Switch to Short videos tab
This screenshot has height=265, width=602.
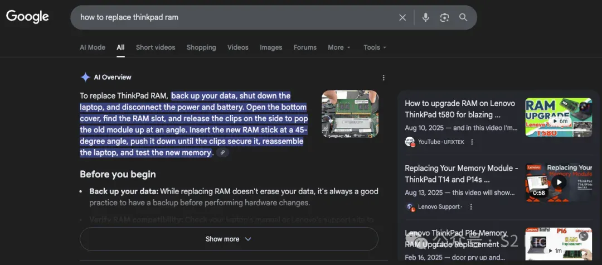(156, 47)
